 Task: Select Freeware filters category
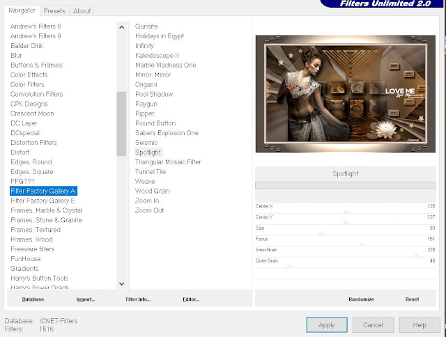[33, 249]
